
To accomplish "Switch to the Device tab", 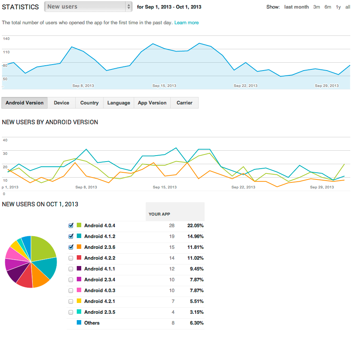I will [x=61, y=103].
